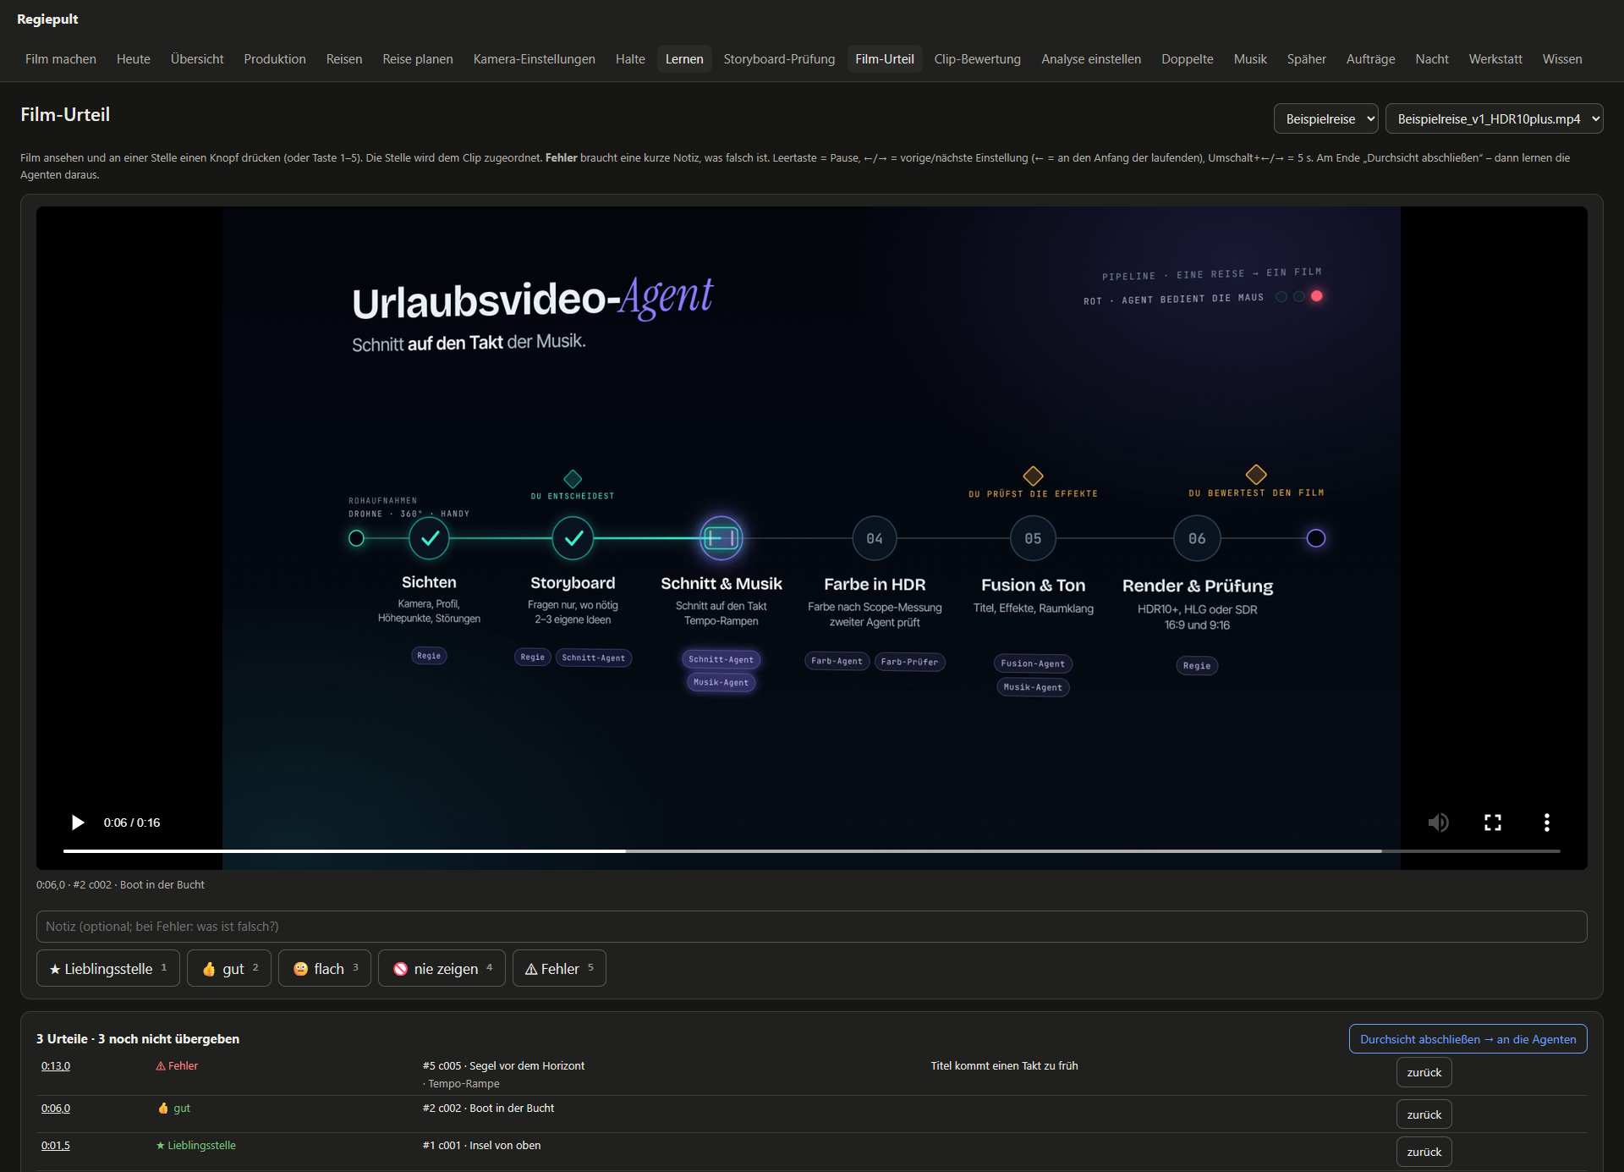Open the Doppelte tab
Image resolution: width=1624 pixels, height=1172 pixels.
click(1188, 59)
